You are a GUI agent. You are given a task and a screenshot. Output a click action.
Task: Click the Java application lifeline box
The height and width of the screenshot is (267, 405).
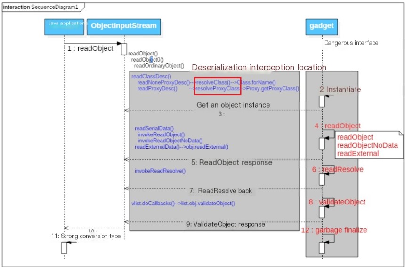click(x=64, y=27)
